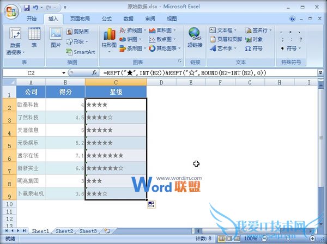
Task: Open the 页面布局 (Page Layout) tab
Action: click(80, 19)
